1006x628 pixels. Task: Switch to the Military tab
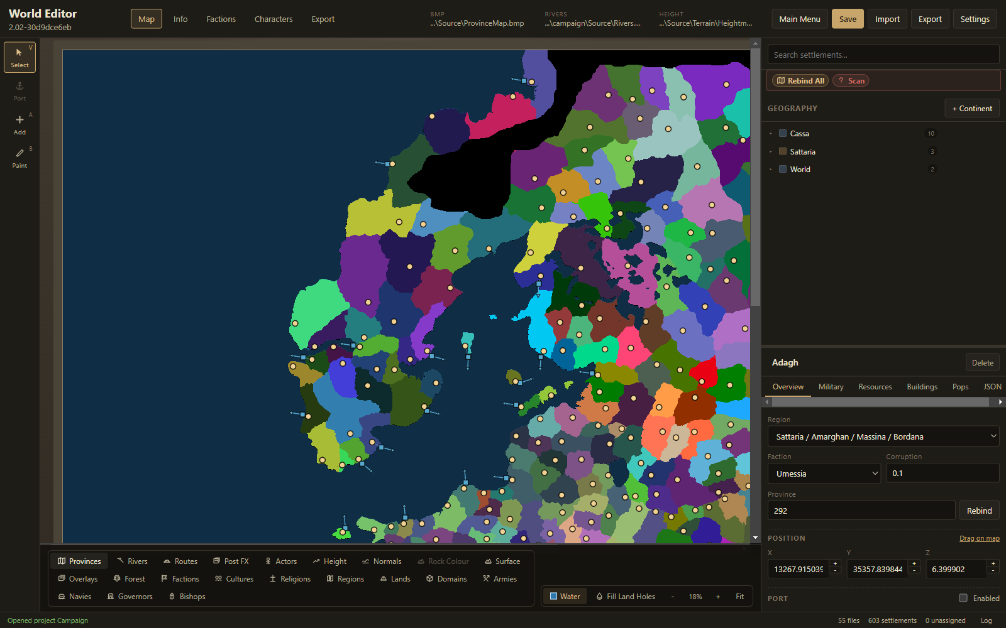[x=831, y=387]
